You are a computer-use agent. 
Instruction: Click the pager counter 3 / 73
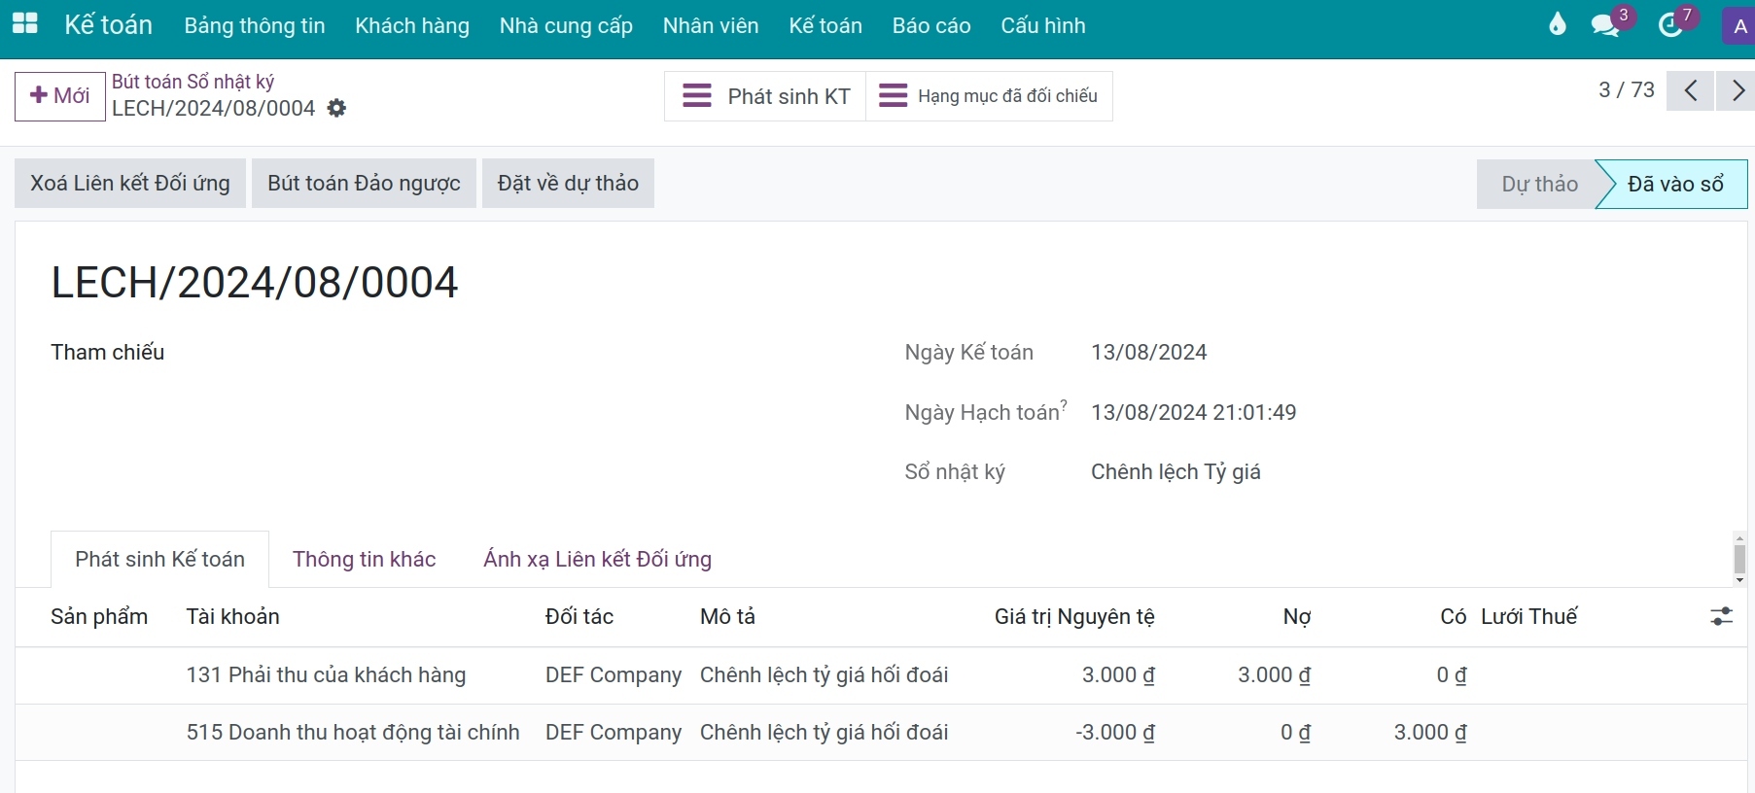pyautogui.click(x=1627, y=90)
